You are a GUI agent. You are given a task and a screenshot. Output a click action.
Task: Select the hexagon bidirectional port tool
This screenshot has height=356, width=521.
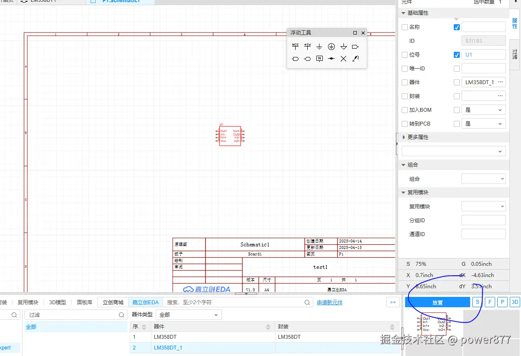pos(307,59)
